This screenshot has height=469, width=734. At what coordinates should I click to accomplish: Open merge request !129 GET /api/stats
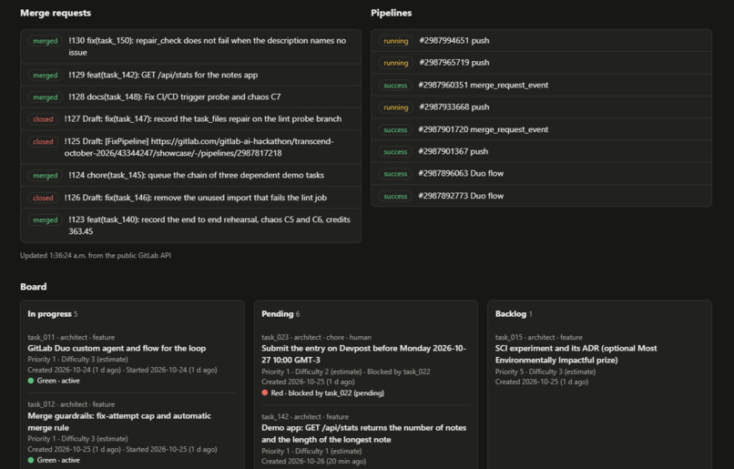click(x=190, y=75)
